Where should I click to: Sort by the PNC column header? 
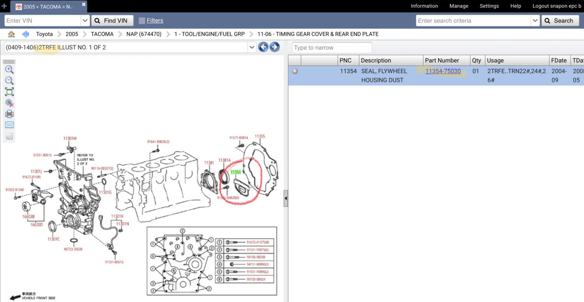click(348, 60)
